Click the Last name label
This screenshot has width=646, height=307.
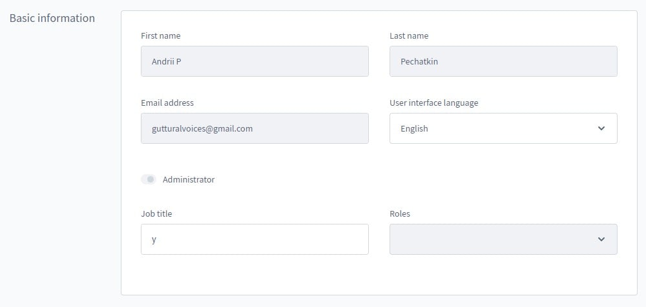[x=409, y=36]
